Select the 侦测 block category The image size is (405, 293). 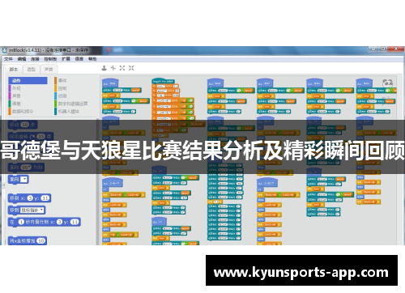[62, 96]
